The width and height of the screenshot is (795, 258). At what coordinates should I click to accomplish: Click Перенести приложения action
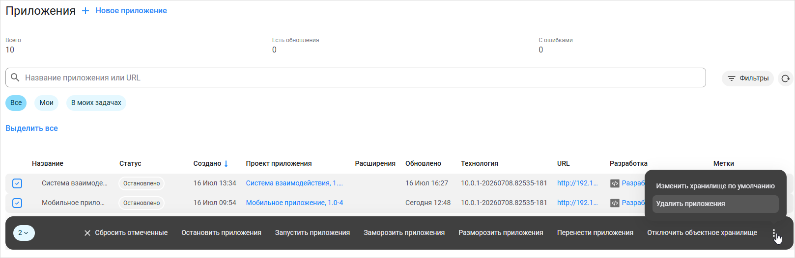[x=595, y=233]
